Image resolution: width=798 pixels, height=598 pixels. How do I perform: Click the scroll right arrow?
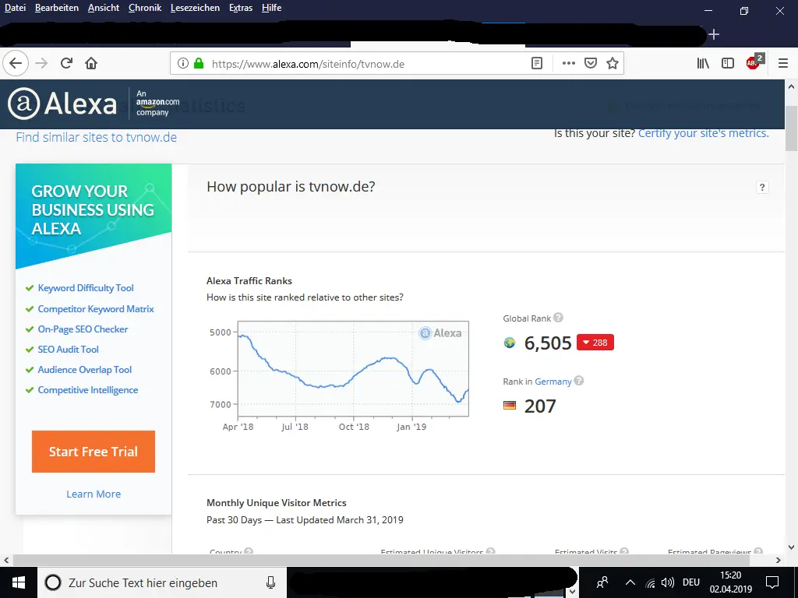tap(779, 560)
